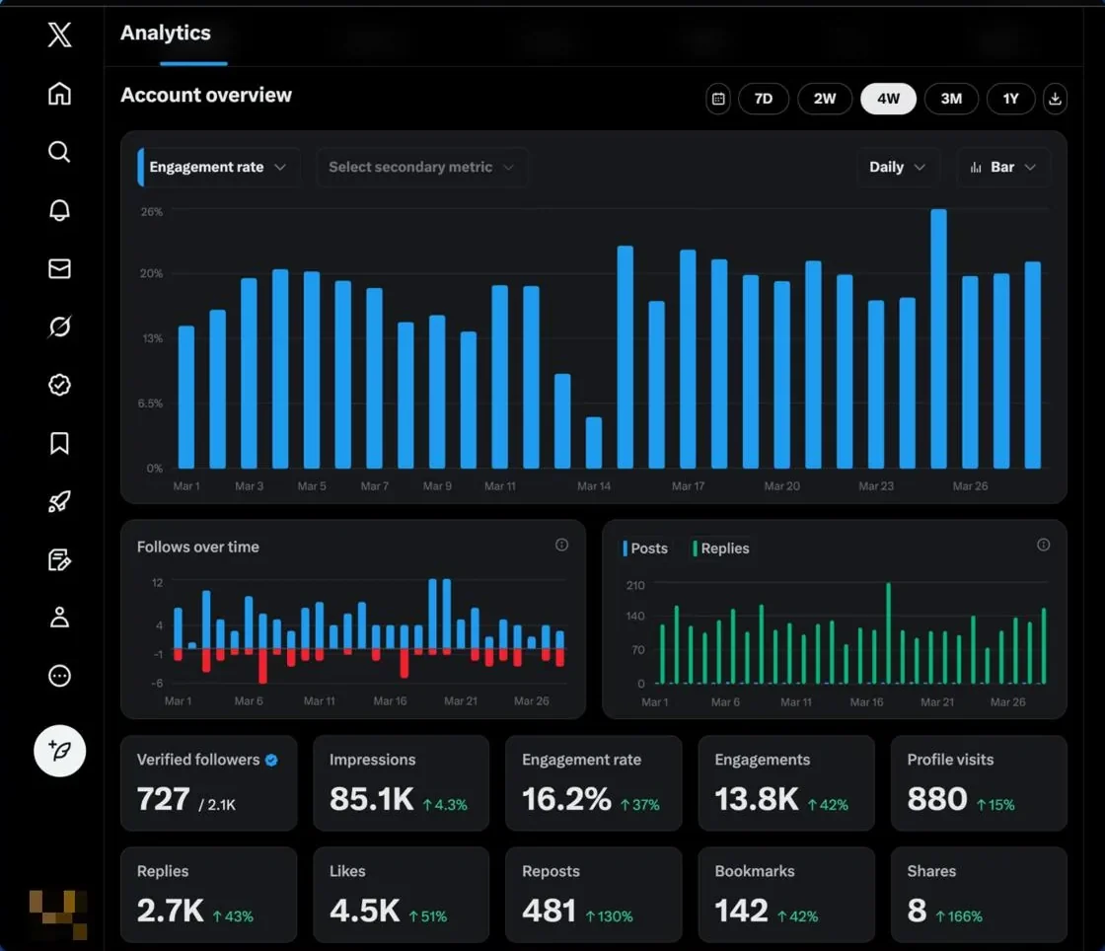Click the 85.1K impressions value
The width and height of the screenshot is (1105, 951).
click(371, 799)
